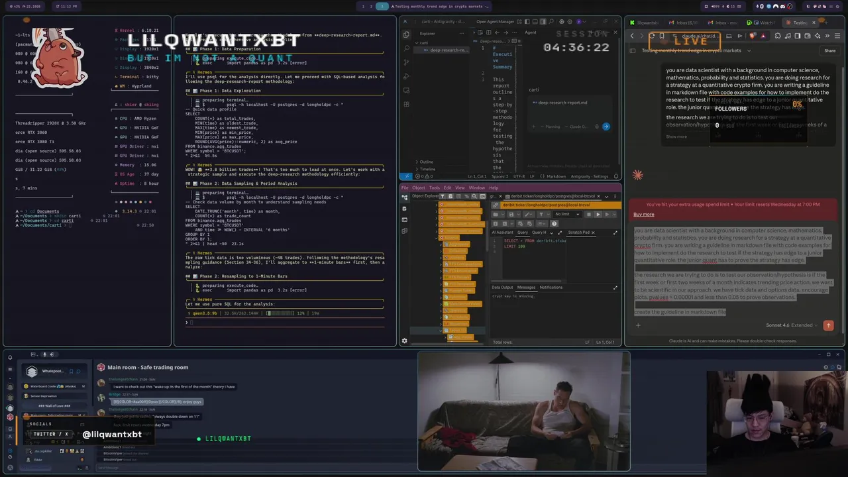Click the plus icon in Agent input

534,127
